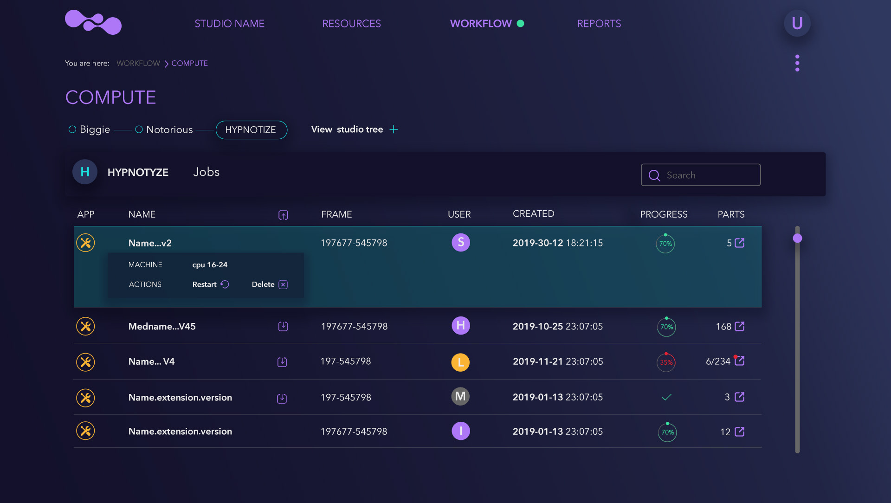891x503 pixels.
Task: Open parts link for 6/234 row
Action: coord(740,361)
